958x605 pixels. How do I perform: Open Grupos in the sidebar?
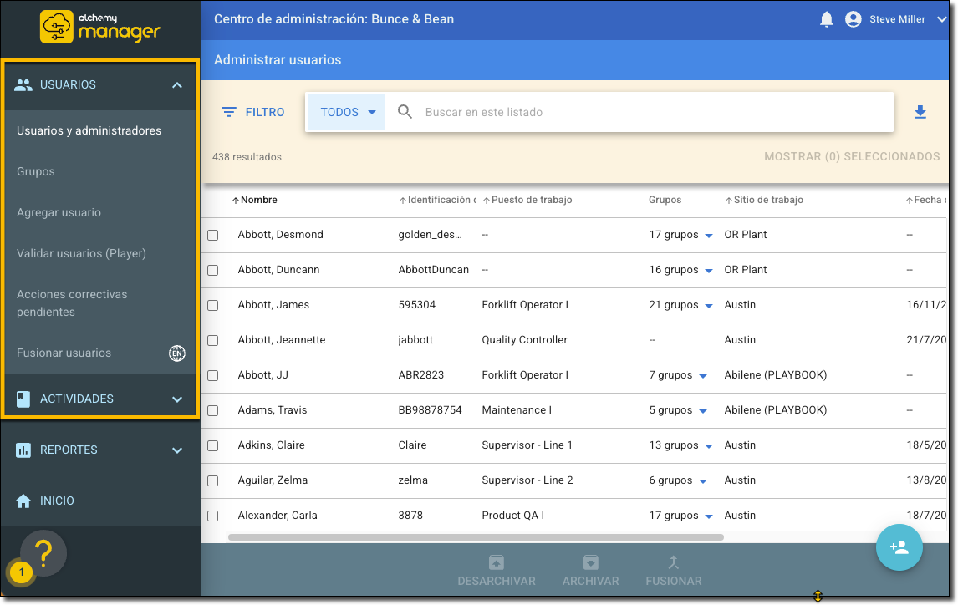[36, 171]
